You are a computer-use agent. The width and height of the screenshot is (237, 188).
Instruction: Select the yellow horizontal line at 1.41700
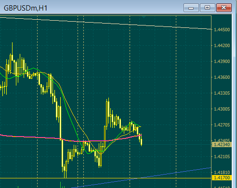[x=105, y=178]
